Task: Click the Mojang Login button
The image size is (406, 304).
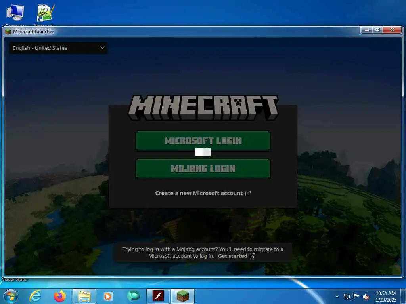Action: (203, 169)
